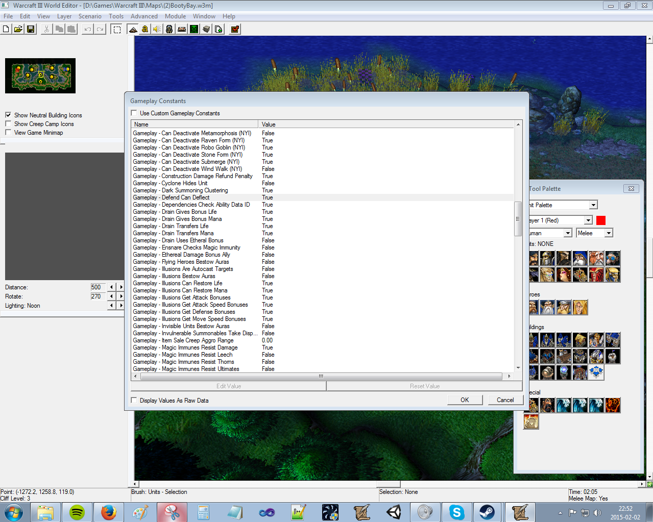Viewport: 653px width, 522px height.
Task: Click the map minimap preview thumbnail
Action: coord(40,76)
